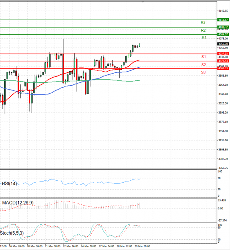Screen dimensions: 230x250
Task: Click the 22 Mar 16:00 time label
Action: [x=71, y=246]
